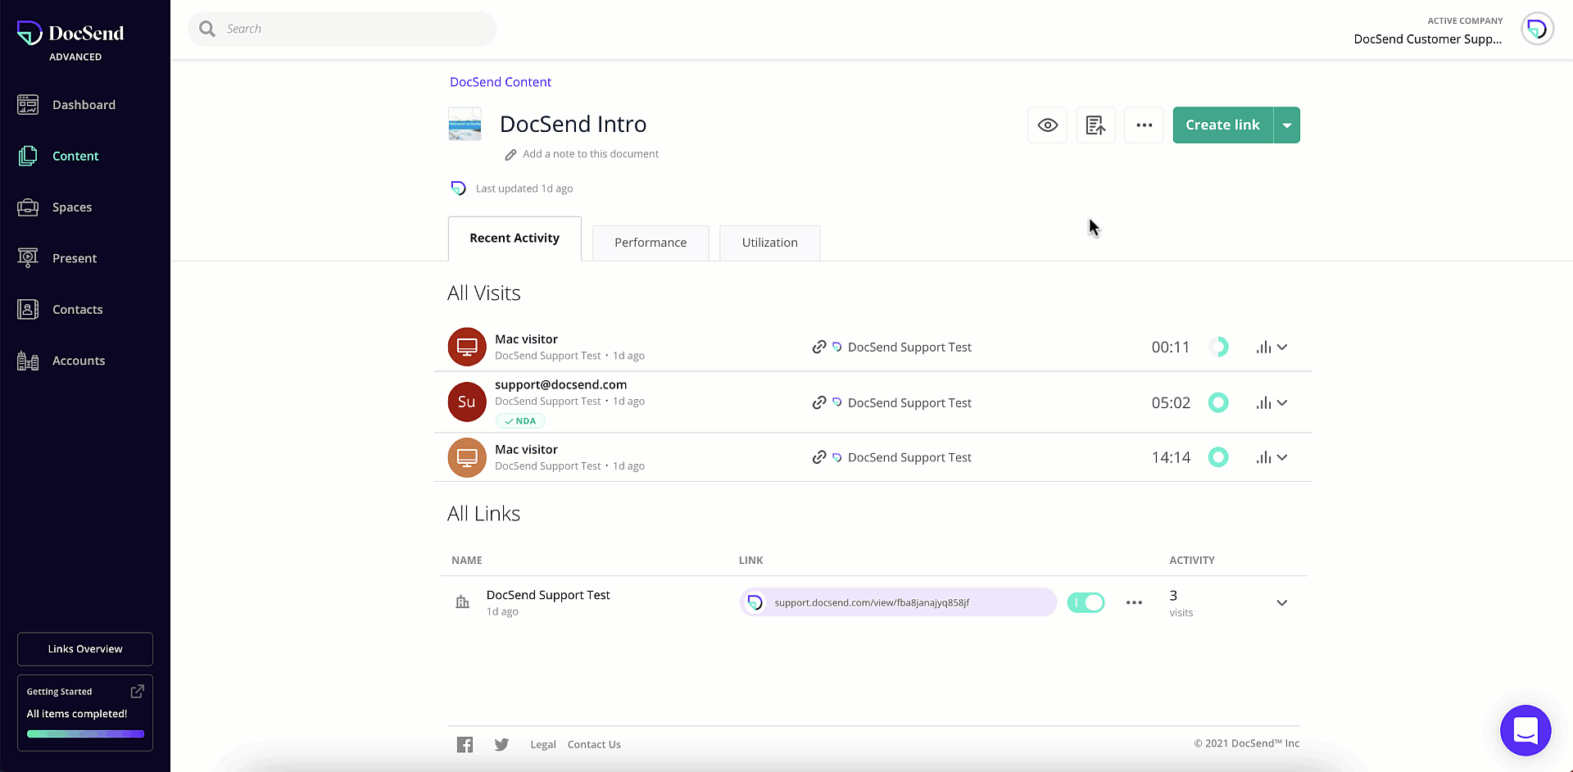Click DocSend Support Test link in 14:14 row
The height and width of the screenshot is (772, 1573).
point(909,457)
